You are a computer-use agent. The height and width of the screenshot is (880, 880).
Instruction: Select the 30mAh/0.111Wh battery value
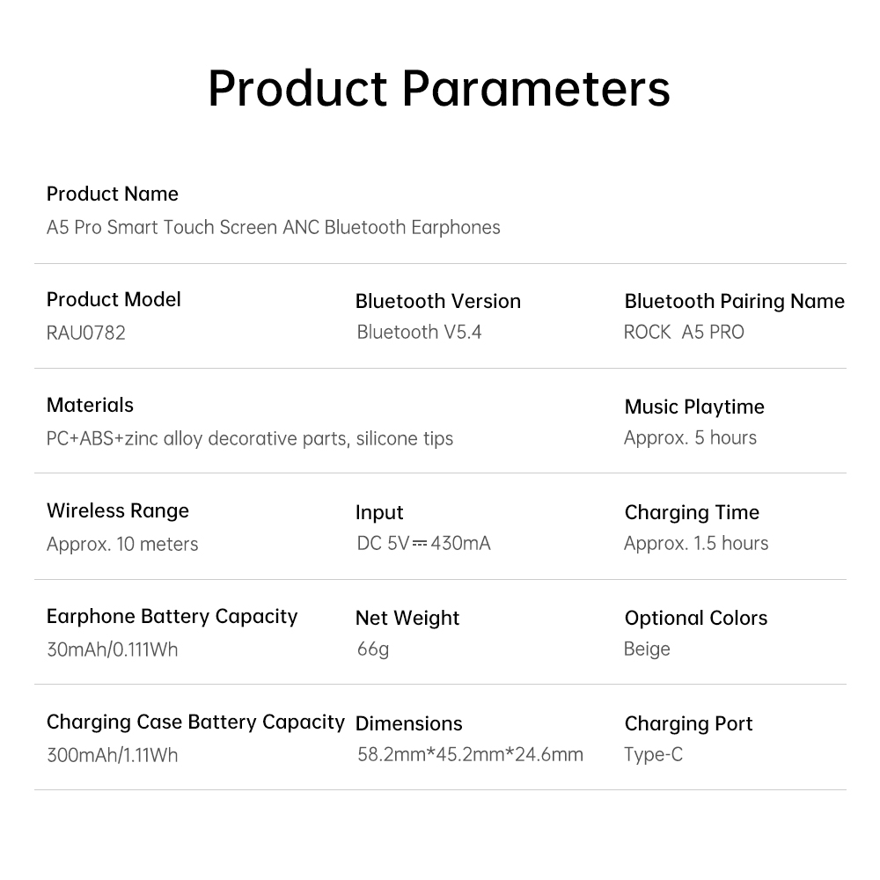click(113, 649)
